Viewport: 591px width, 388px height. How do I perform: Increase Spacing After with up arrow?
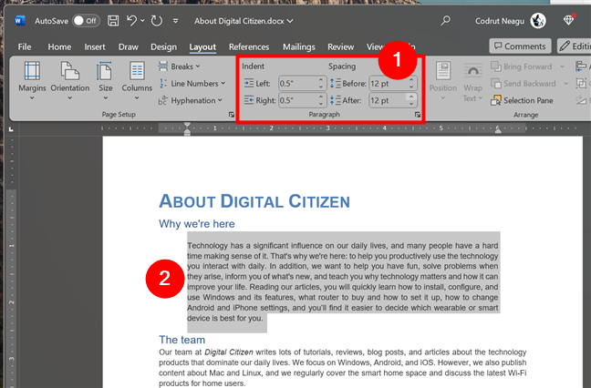411,97
